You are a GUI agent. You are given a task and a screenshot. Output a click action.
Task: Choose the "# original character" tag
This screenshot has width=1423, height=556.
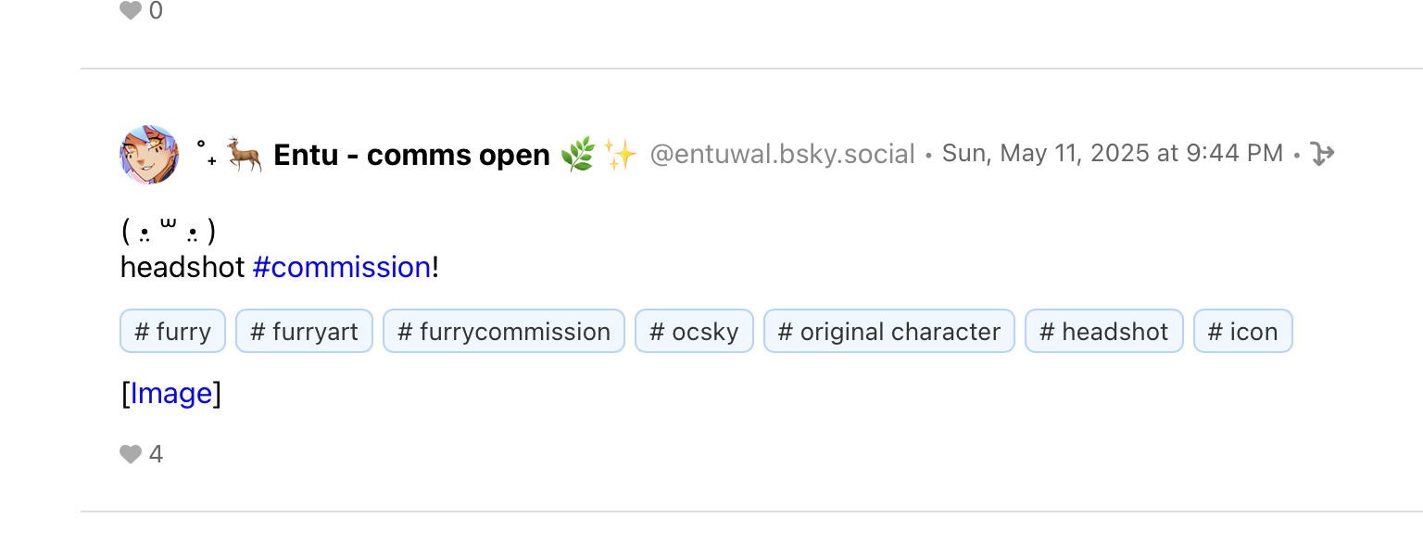[x=889, y=332]
